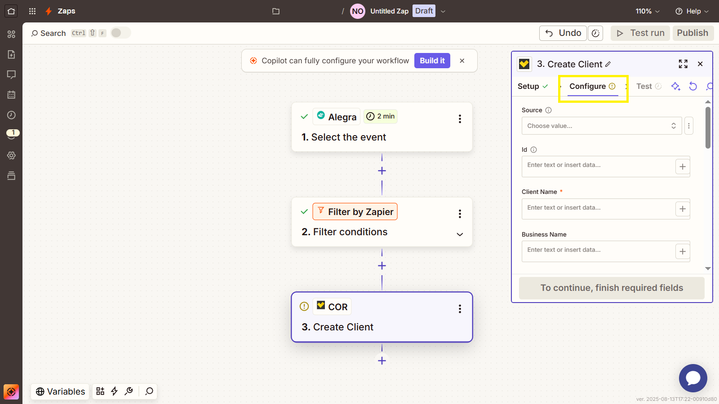Dismiss the Copilot banner

[462, 61]
